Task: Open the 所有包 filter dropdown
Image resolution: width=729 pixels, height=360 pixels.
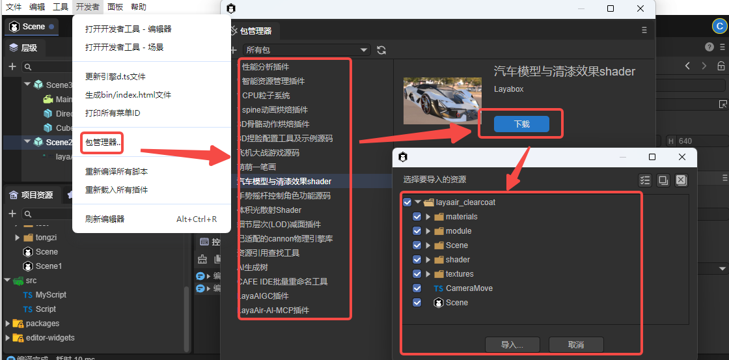Action: pyautogui.click(x=306, y=50)
